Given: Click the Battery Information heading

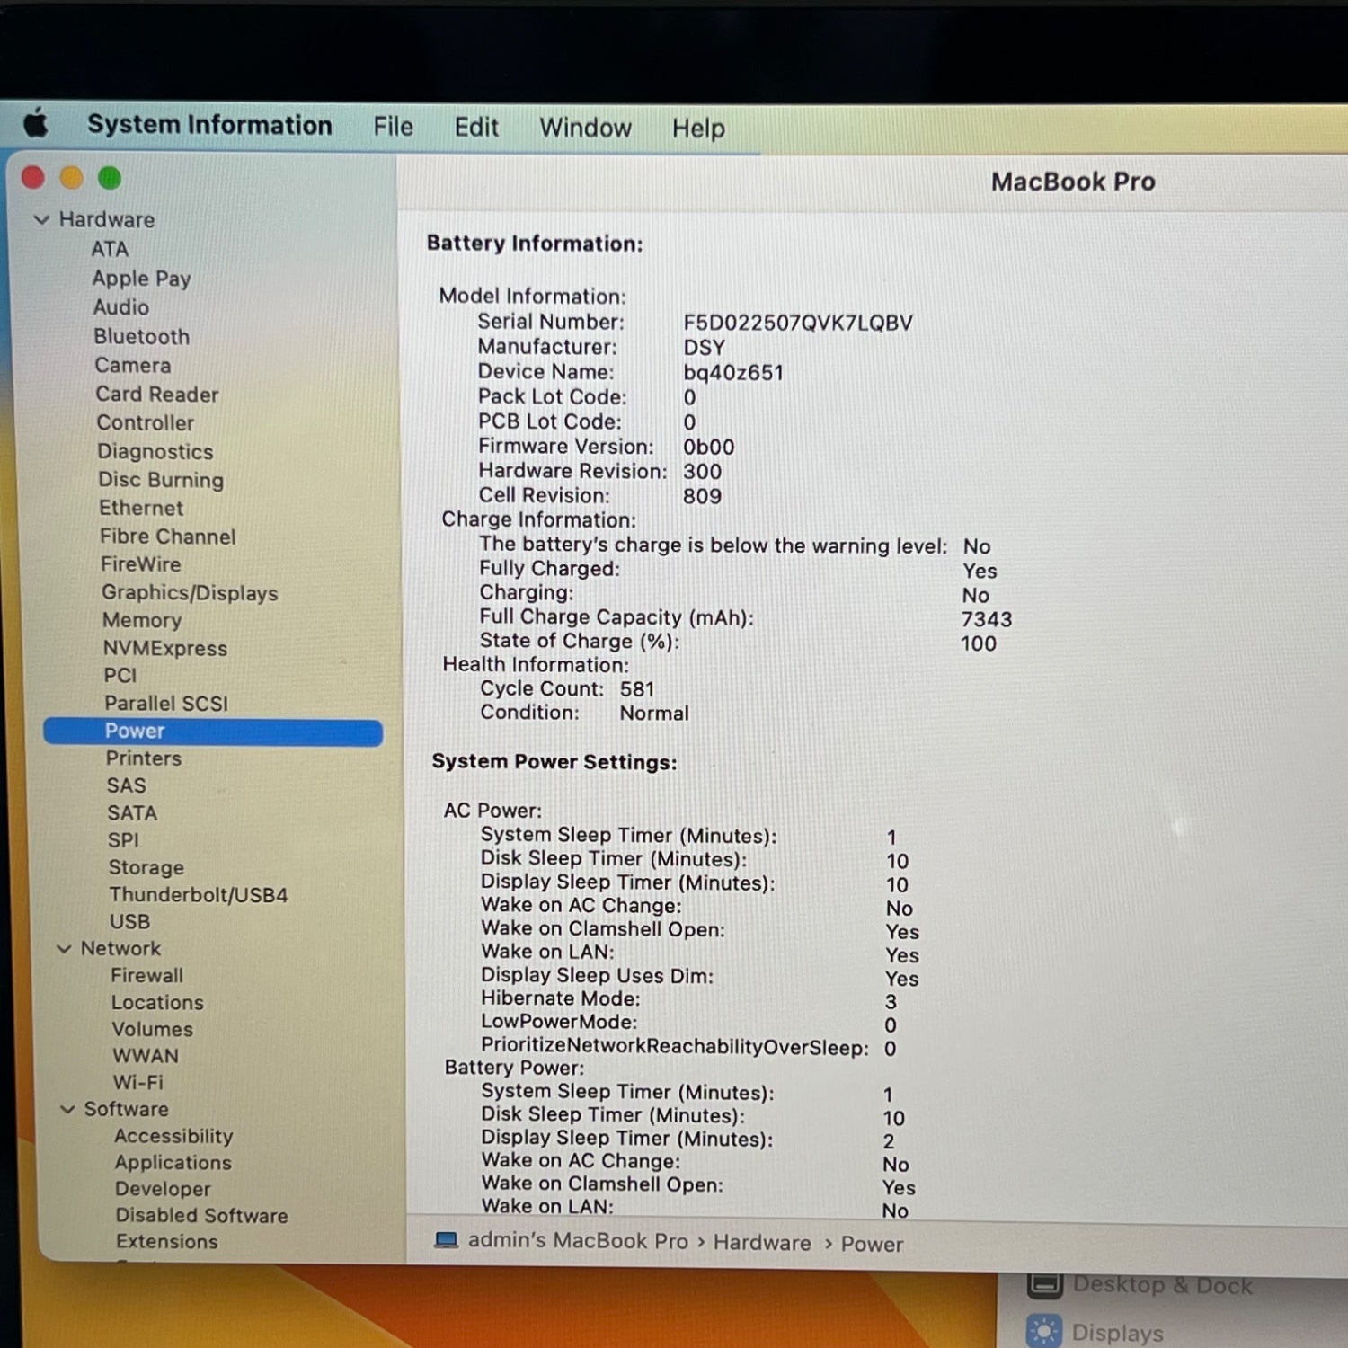Looking at the screenshot, I should (535, 244).
